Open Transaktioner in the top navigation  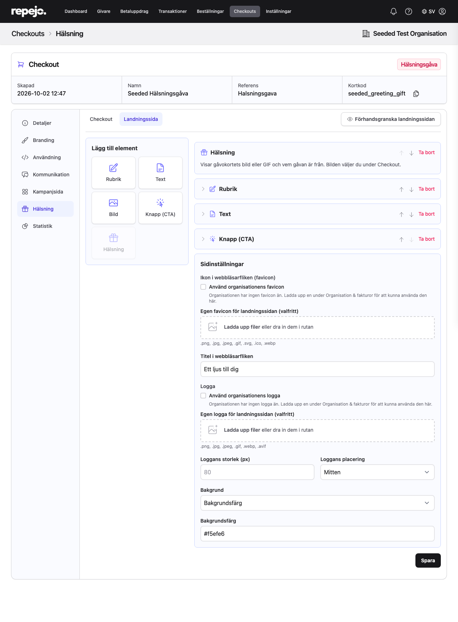pos(172,11)
